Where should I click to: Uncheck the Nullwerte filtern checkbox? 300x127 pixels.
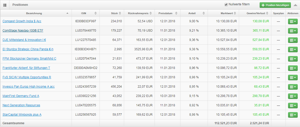click(226, 4)
